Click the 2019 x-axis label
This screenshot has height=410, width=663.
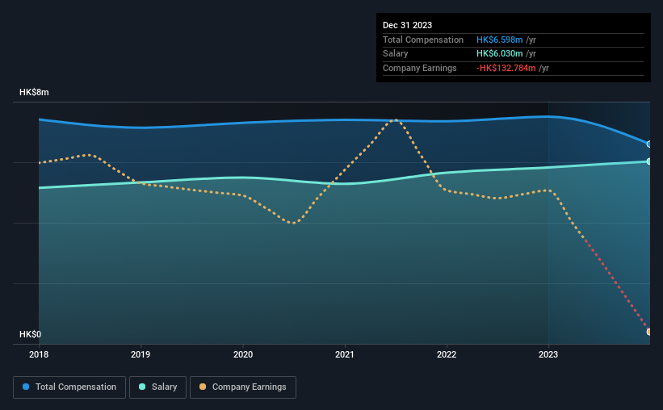141,354
